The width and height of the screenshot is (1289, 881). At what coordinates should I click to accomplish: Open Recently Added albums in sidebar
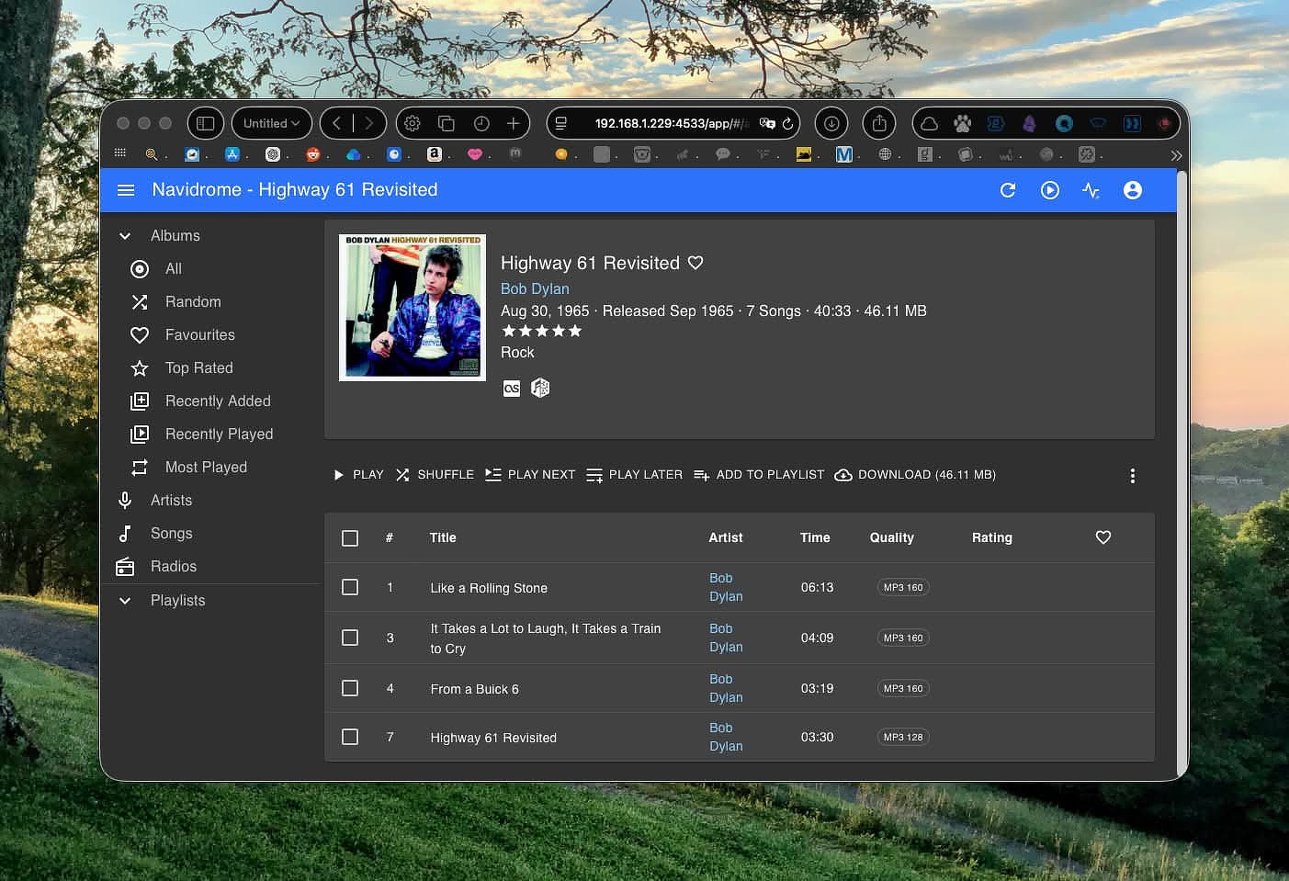click(x=218, y=401)
